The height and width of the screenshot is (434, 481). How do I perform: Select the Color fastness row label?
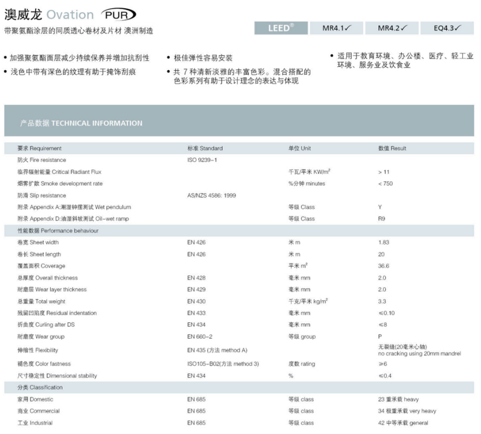44,364
